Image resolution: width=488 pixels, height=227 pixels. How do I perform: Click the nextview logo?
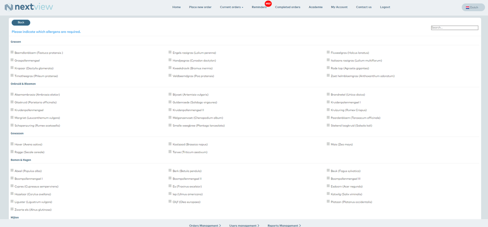pyautogui.click(x=29, y=7)
